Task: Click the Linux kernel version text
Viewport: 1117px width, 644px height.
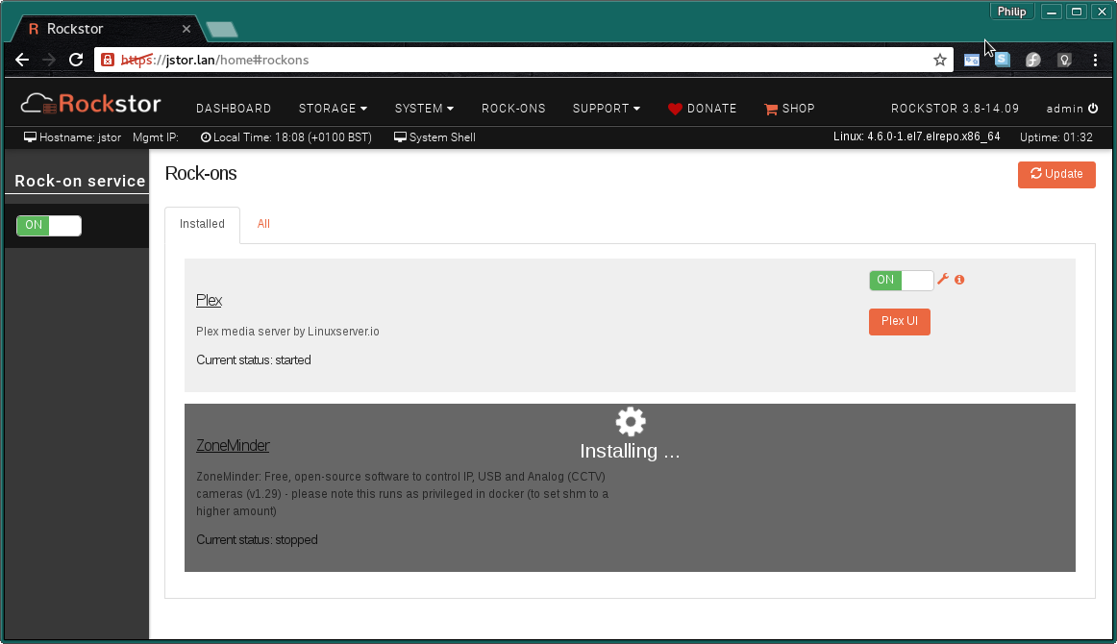Action: click(917, 136)
